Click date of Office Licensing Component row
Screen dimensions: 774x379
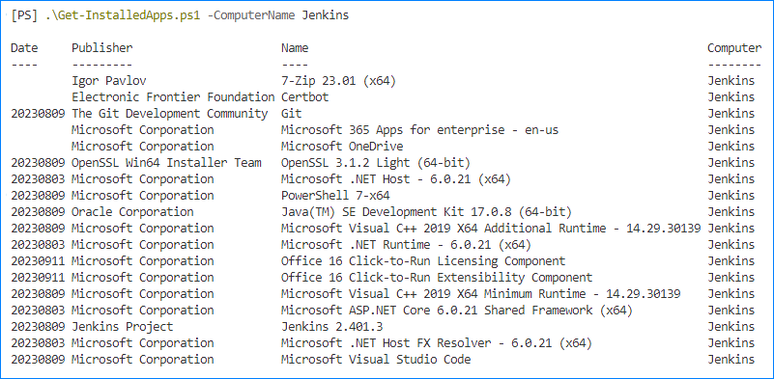(x=38, y=260)
